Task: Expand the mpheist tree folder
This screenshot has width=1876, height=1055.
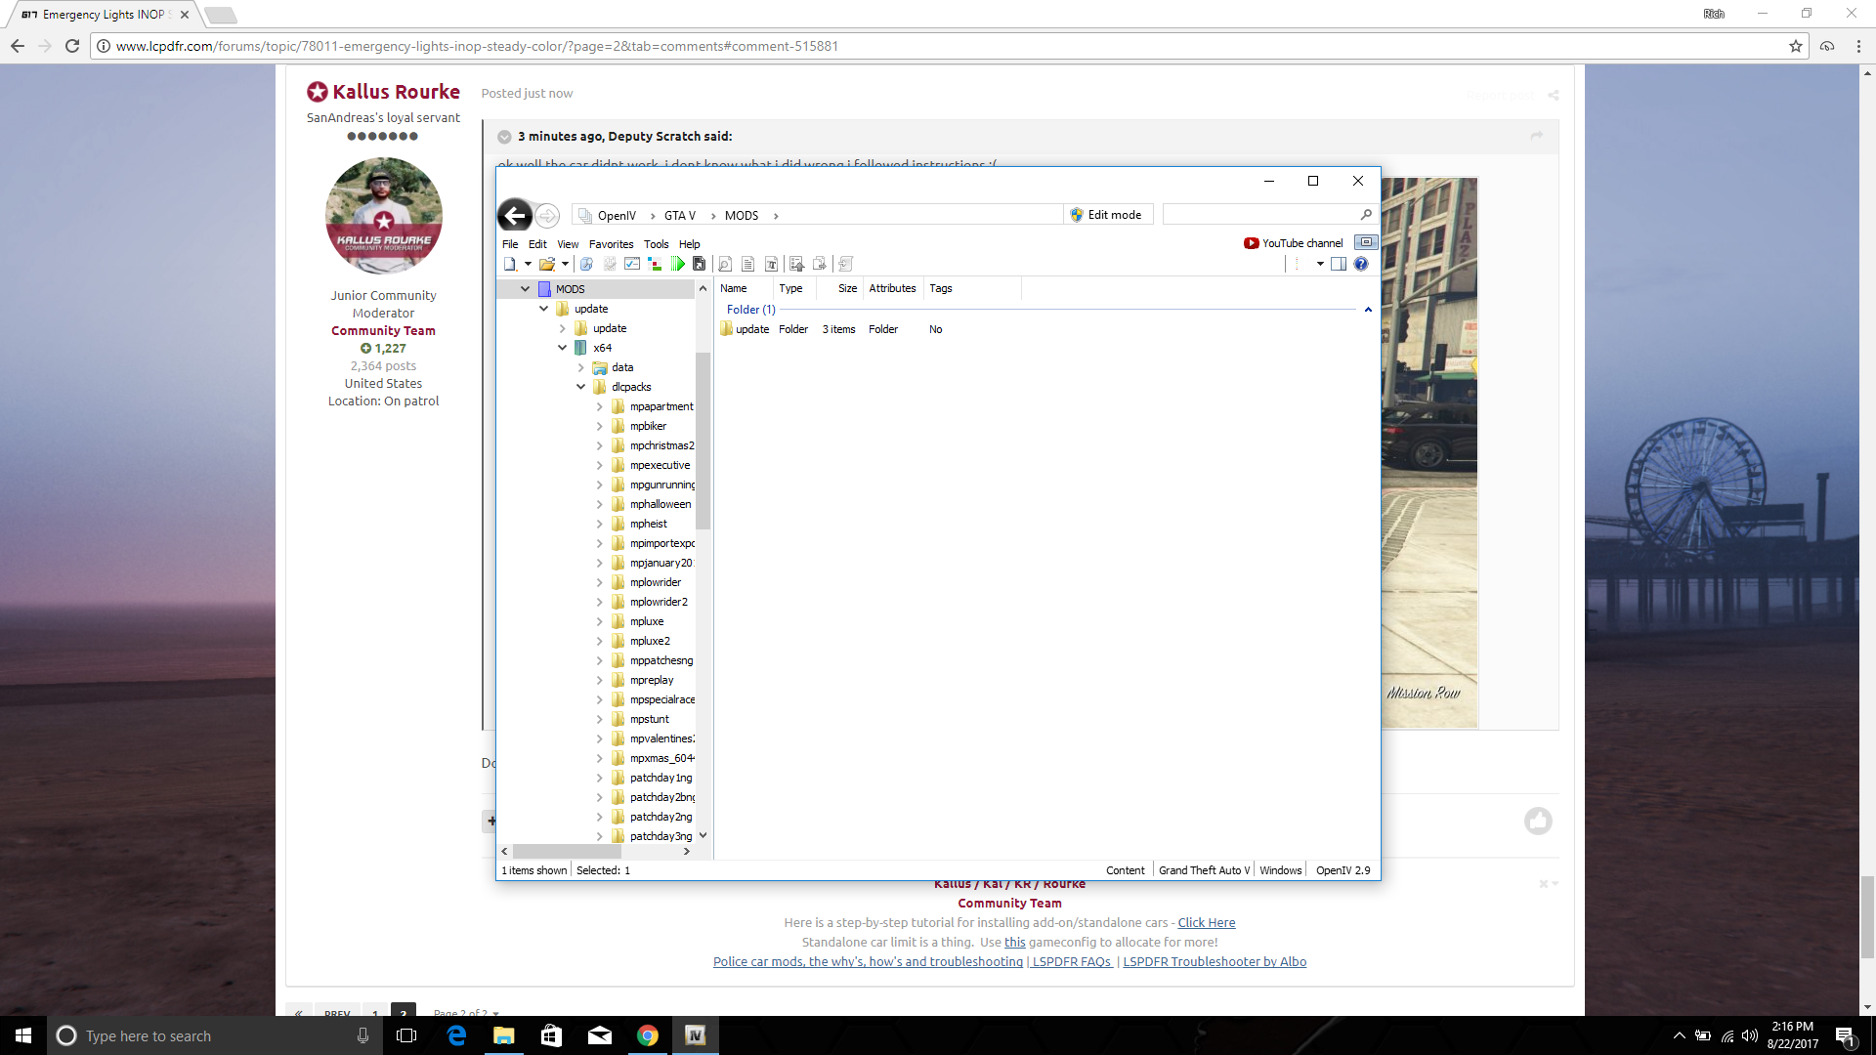Action: [599, 524]
